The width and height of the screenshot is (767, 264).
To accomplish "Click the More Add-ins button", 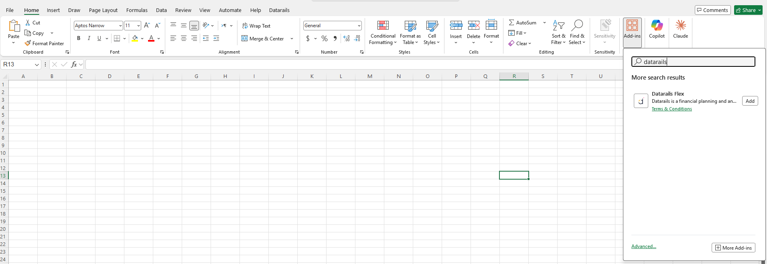I will (x=733, y=248).
